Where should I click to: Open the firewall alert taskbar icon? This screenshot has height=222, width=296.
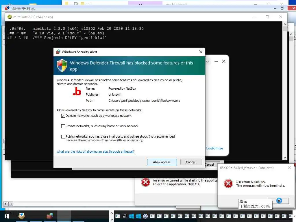point(50,216)
